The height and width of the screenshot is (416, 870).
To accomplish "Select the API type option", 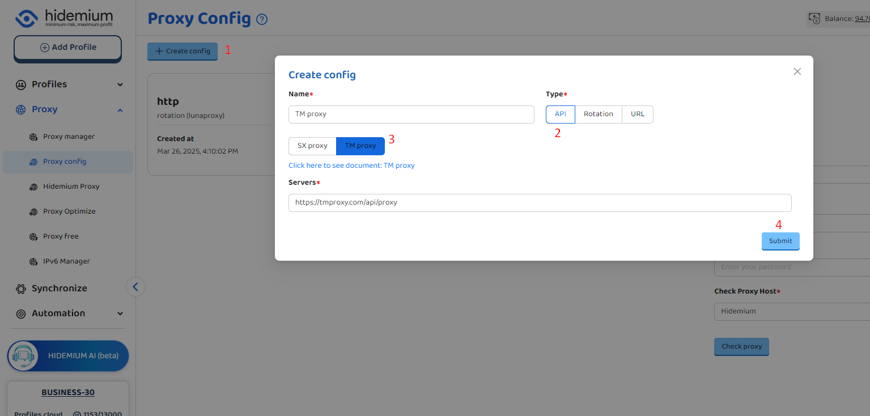I will (x=560, y=114).
